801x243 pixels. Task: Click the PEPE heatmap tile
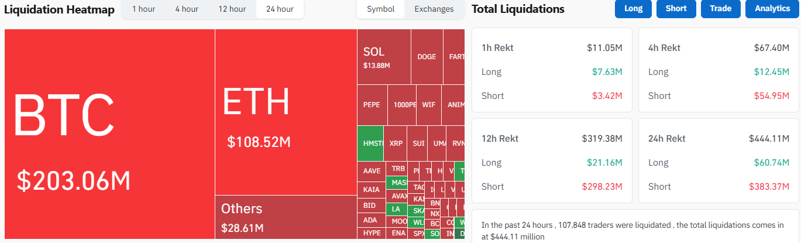click(372, 105)
